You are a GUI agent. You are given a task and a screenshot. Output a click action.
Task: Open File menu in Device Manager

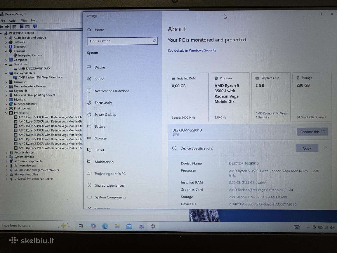coord(3,21)
